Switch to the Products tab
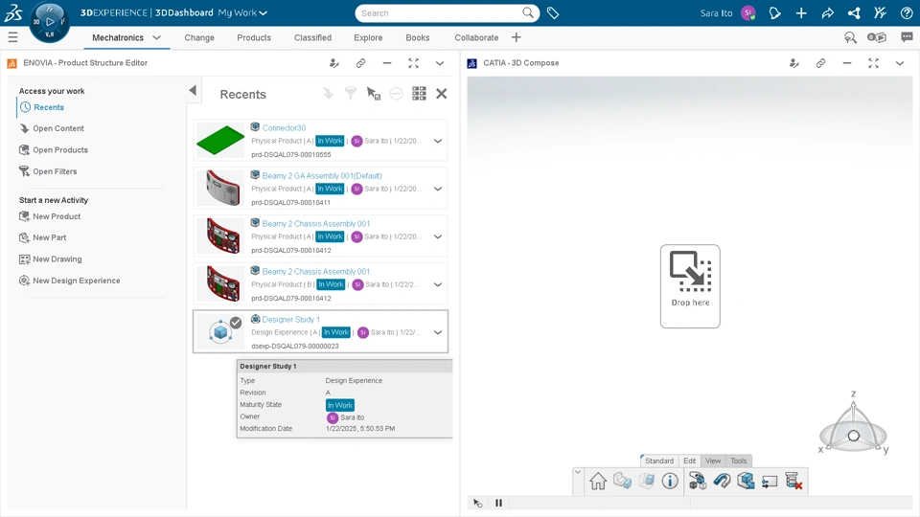Screen dimensions: 920x517 254,37
